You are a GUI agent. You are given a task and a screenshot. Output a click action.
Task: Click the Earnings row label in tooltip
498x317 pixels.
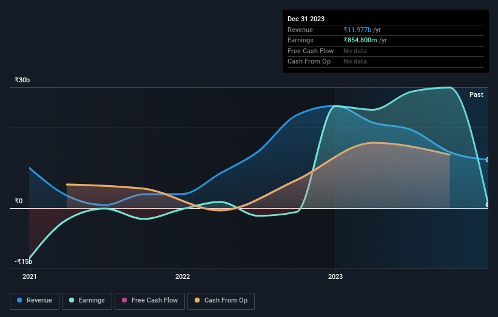tap(300, 40)
